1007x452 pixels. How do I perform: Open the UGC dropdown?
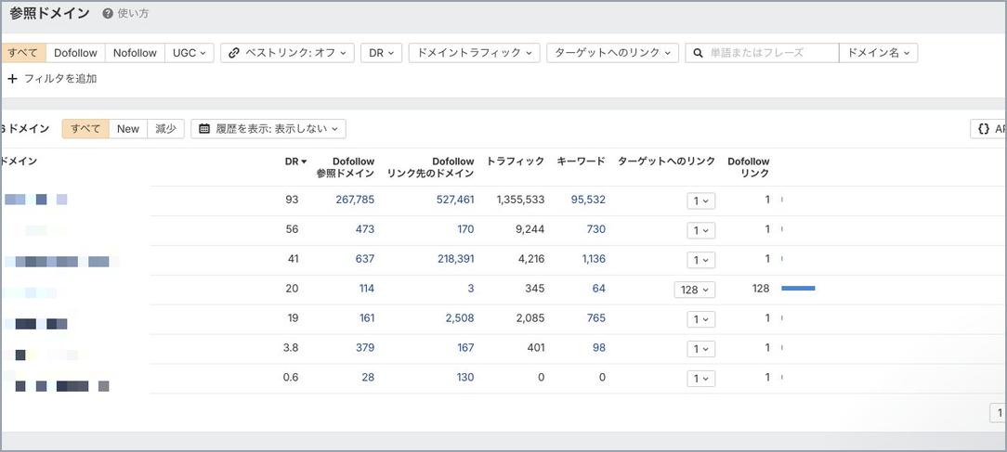pos(190,53)
